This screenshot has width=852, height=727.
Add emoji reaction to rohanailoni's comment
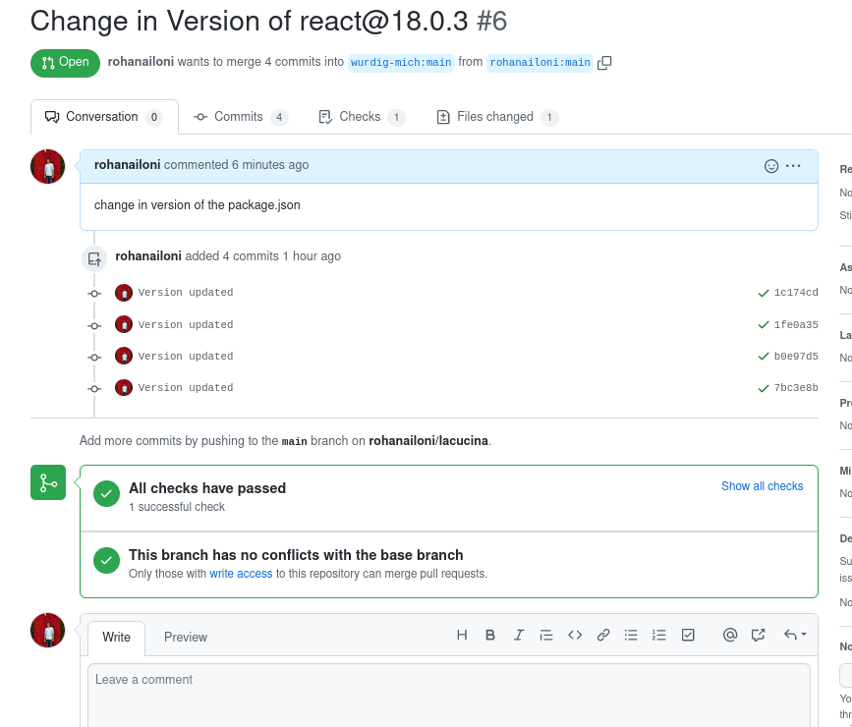[771, 166]
